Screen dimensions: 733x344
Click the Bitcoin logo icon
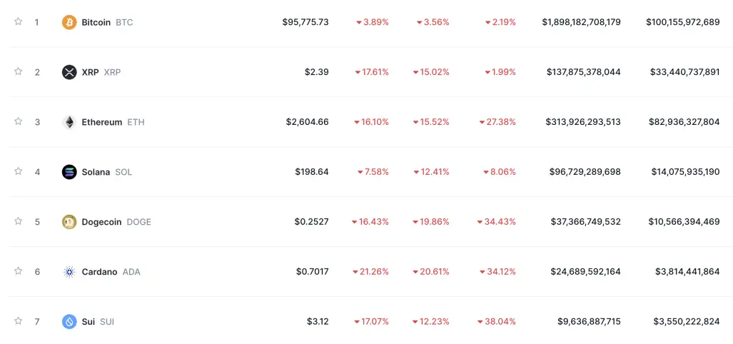(x=69, y=22)
